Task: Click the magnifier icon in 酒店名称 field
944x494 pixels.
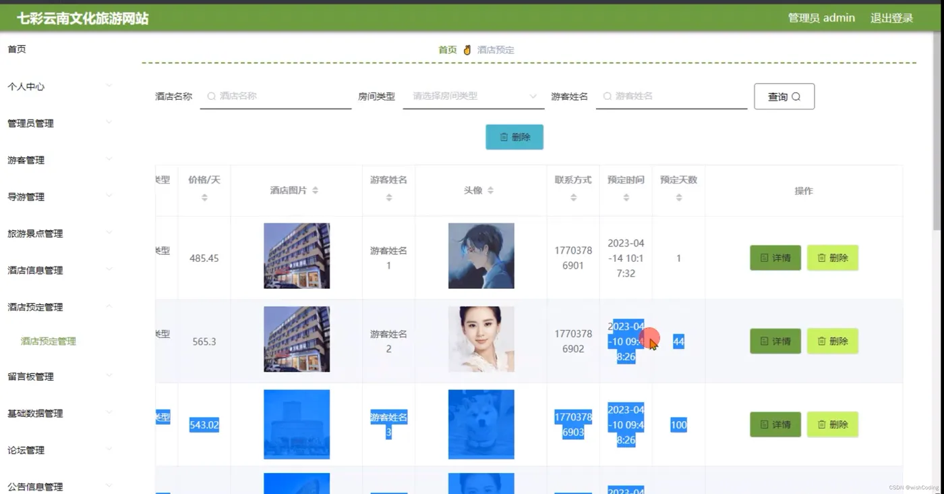Action: coord(211,97)
